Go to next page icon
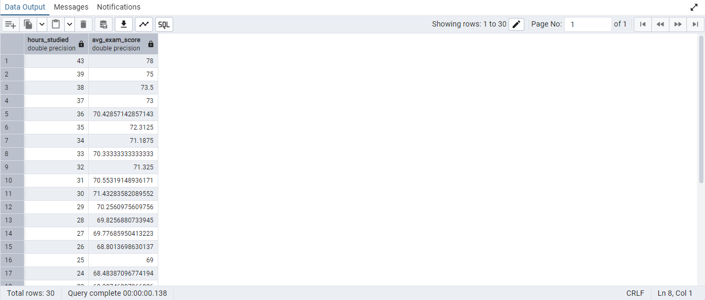The height and width of the screenshot is (300, 705). point(678,24)
